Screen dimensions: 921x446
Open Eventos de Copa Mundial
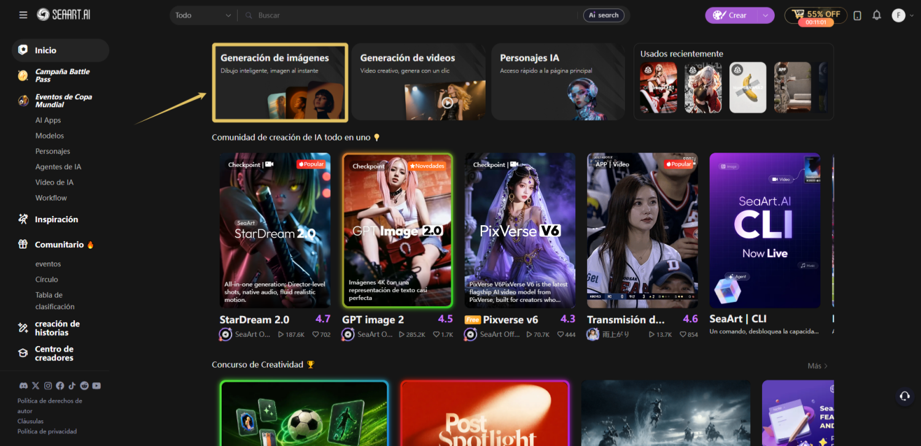point(60,101)
